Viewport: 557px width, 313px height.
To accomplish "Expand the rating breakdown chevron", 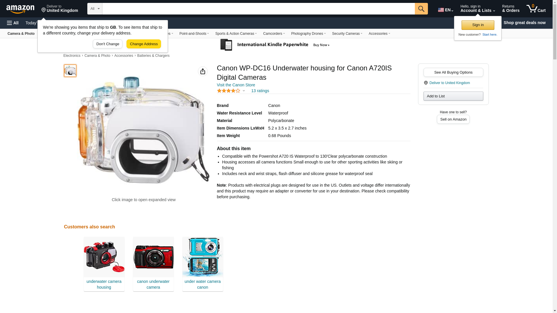I will [244, 91].
